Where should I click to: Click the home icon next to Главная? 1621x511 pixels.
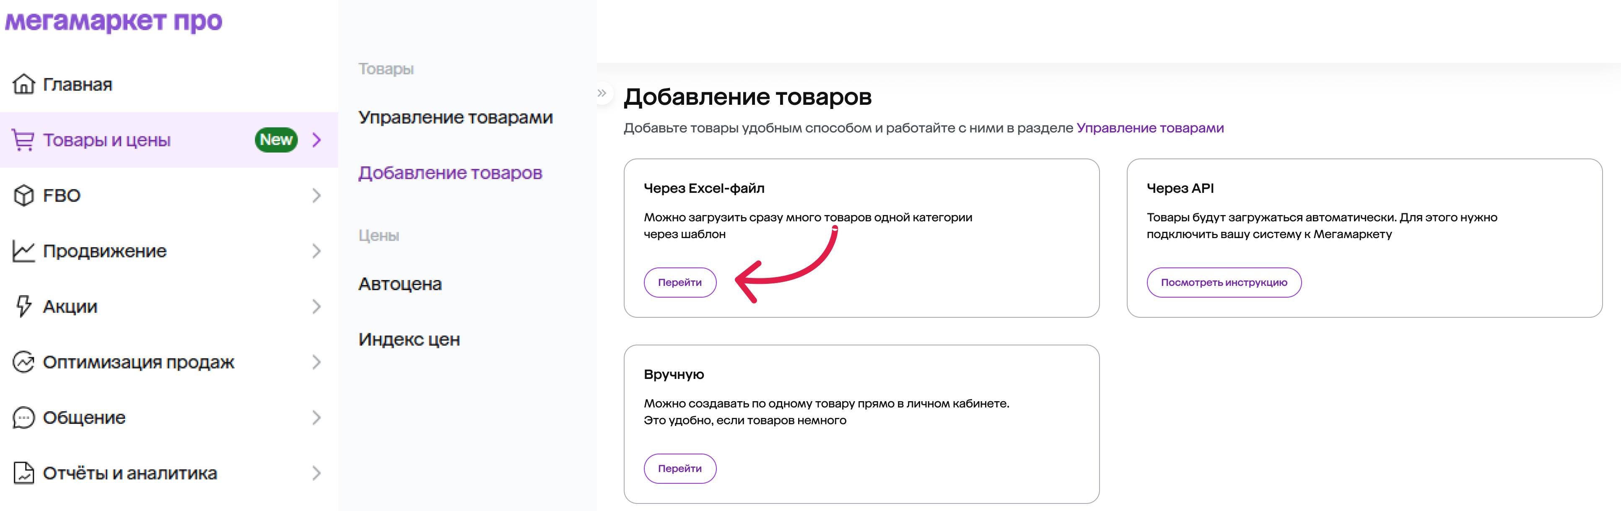pyautogui.click(x=24, y=84)
